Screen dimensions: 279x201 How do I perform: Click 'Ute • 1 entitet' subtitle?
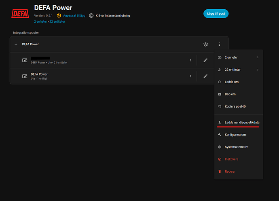coord(39,78)
